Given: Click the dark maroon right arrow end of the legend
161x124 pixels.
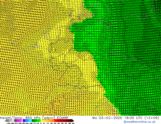Looking at the screenshot, I should [x=73, y=121].
